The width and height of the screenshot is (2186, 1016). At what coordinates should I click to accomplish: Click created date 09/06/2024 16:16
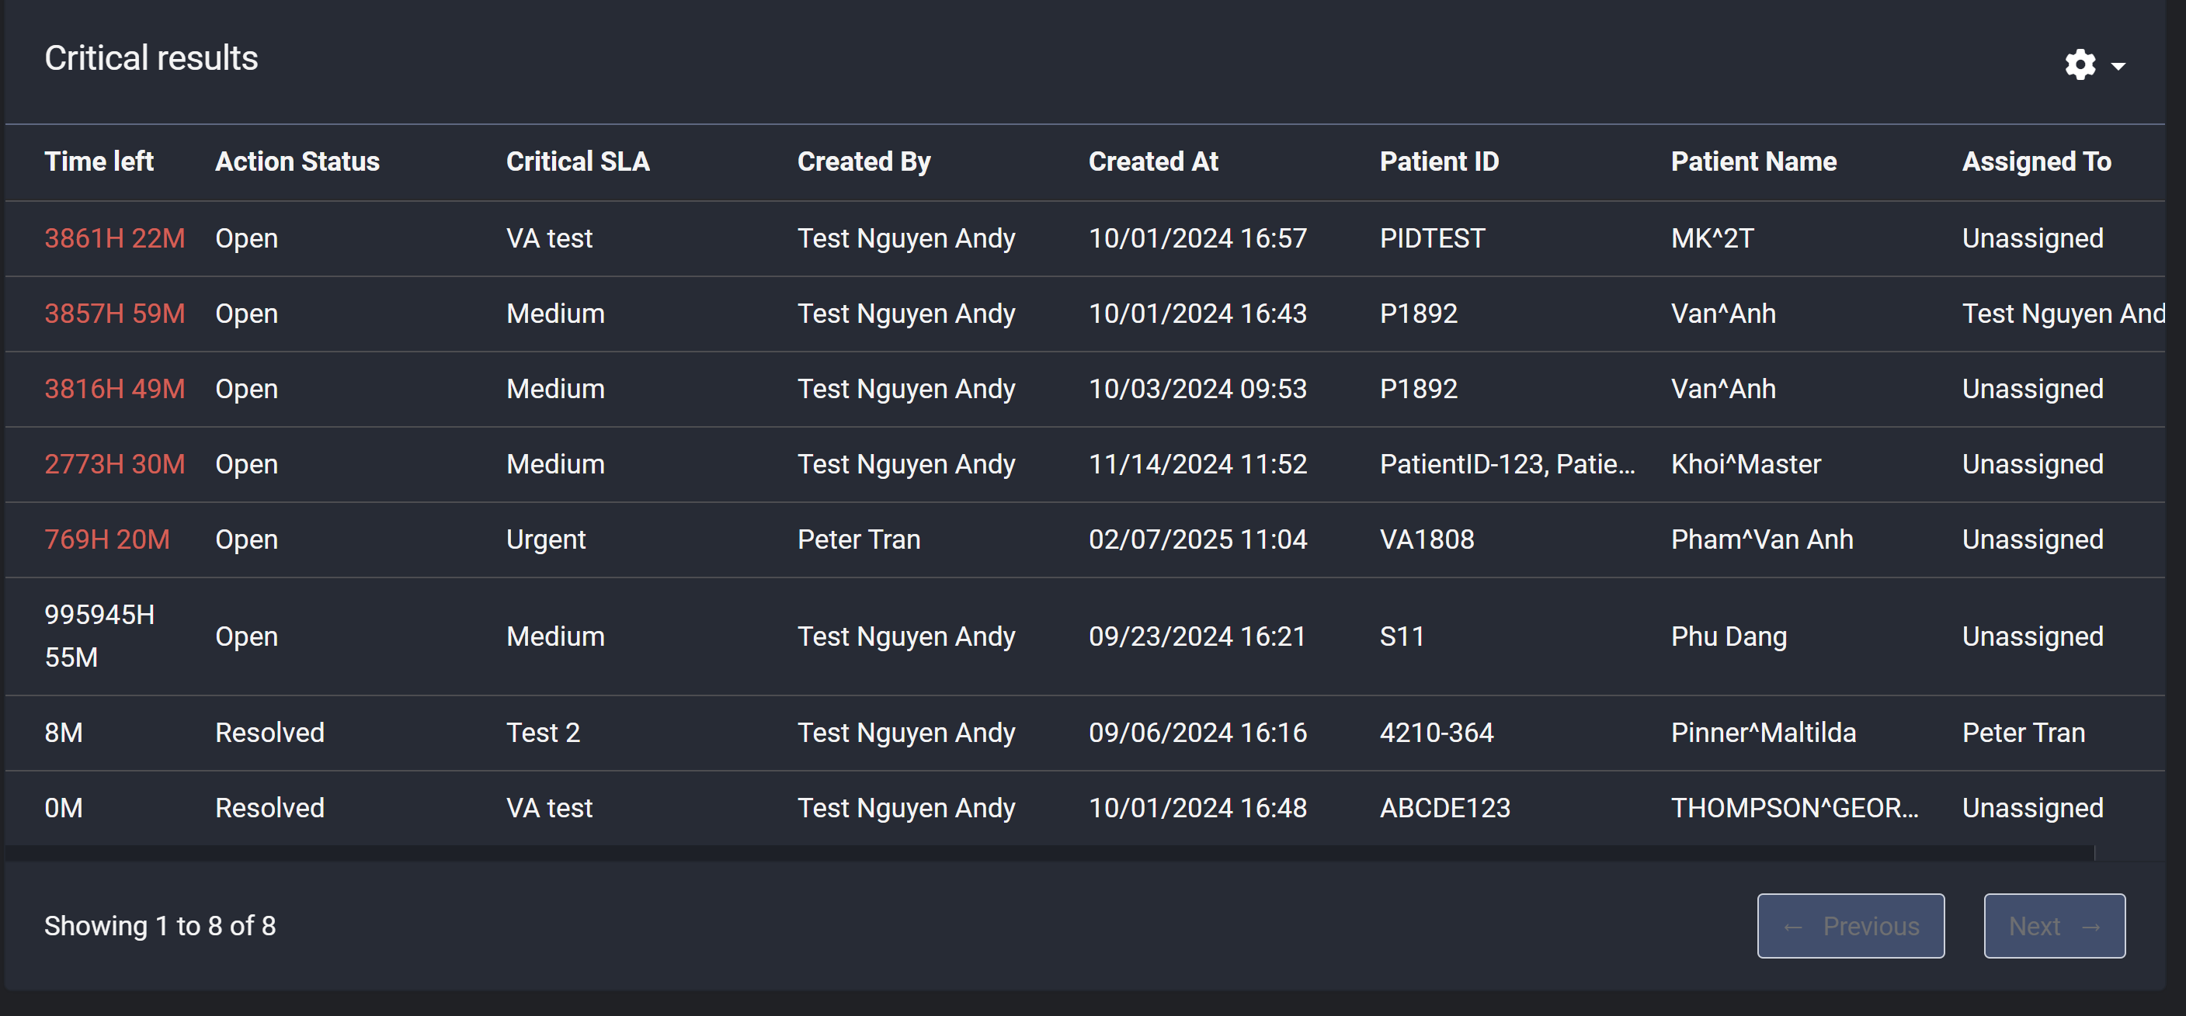(1197, 733)
